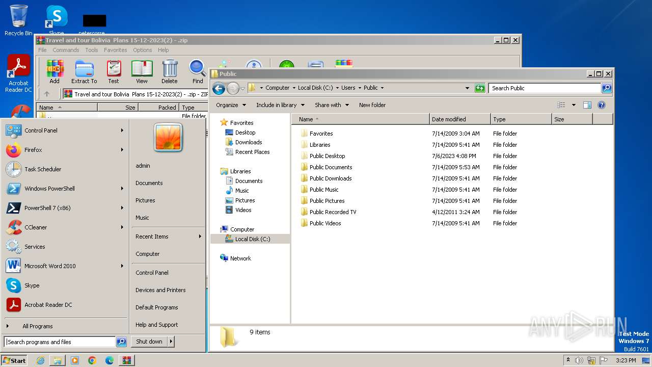The height and width of the screenshot is (367, 652).
Task: Select the Public Recorded TV folder
Action: click(x=333, y=212)
